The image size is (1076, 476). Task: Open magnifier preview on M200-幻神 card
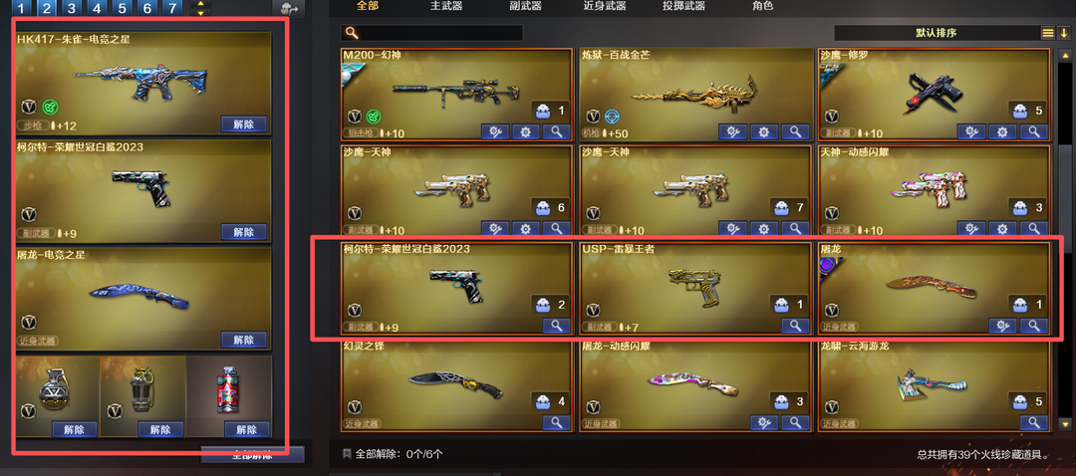coord(555,131)
